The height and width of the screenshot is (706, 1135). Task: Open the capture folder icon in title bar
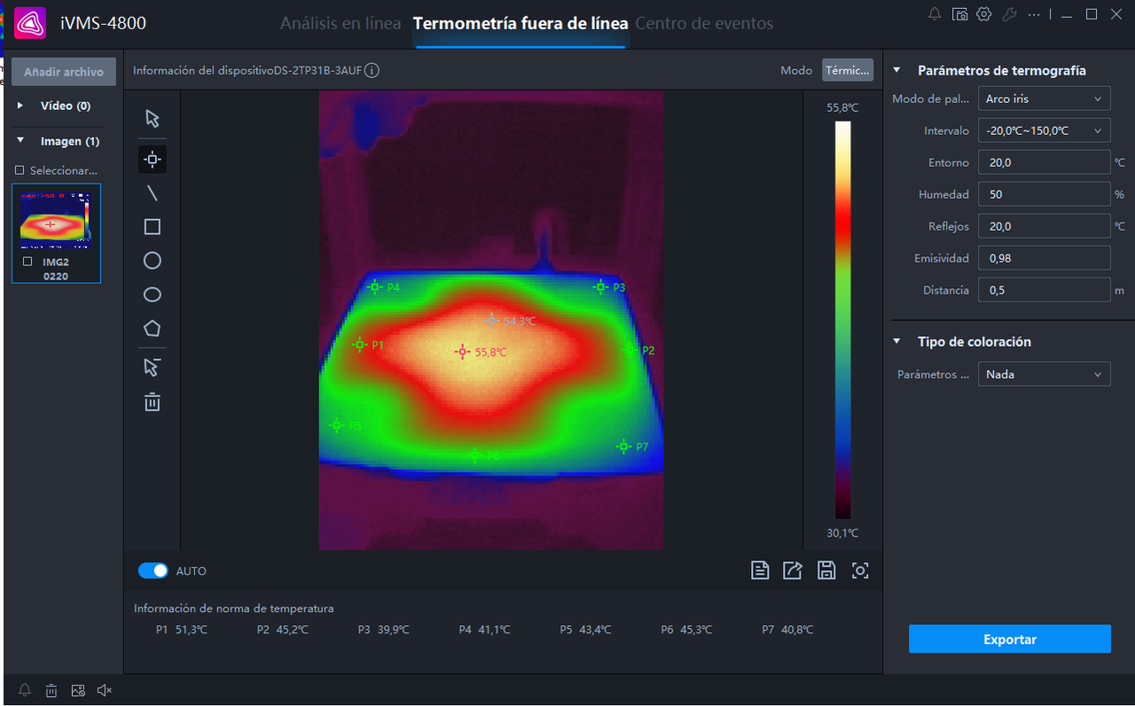[959, 14]
